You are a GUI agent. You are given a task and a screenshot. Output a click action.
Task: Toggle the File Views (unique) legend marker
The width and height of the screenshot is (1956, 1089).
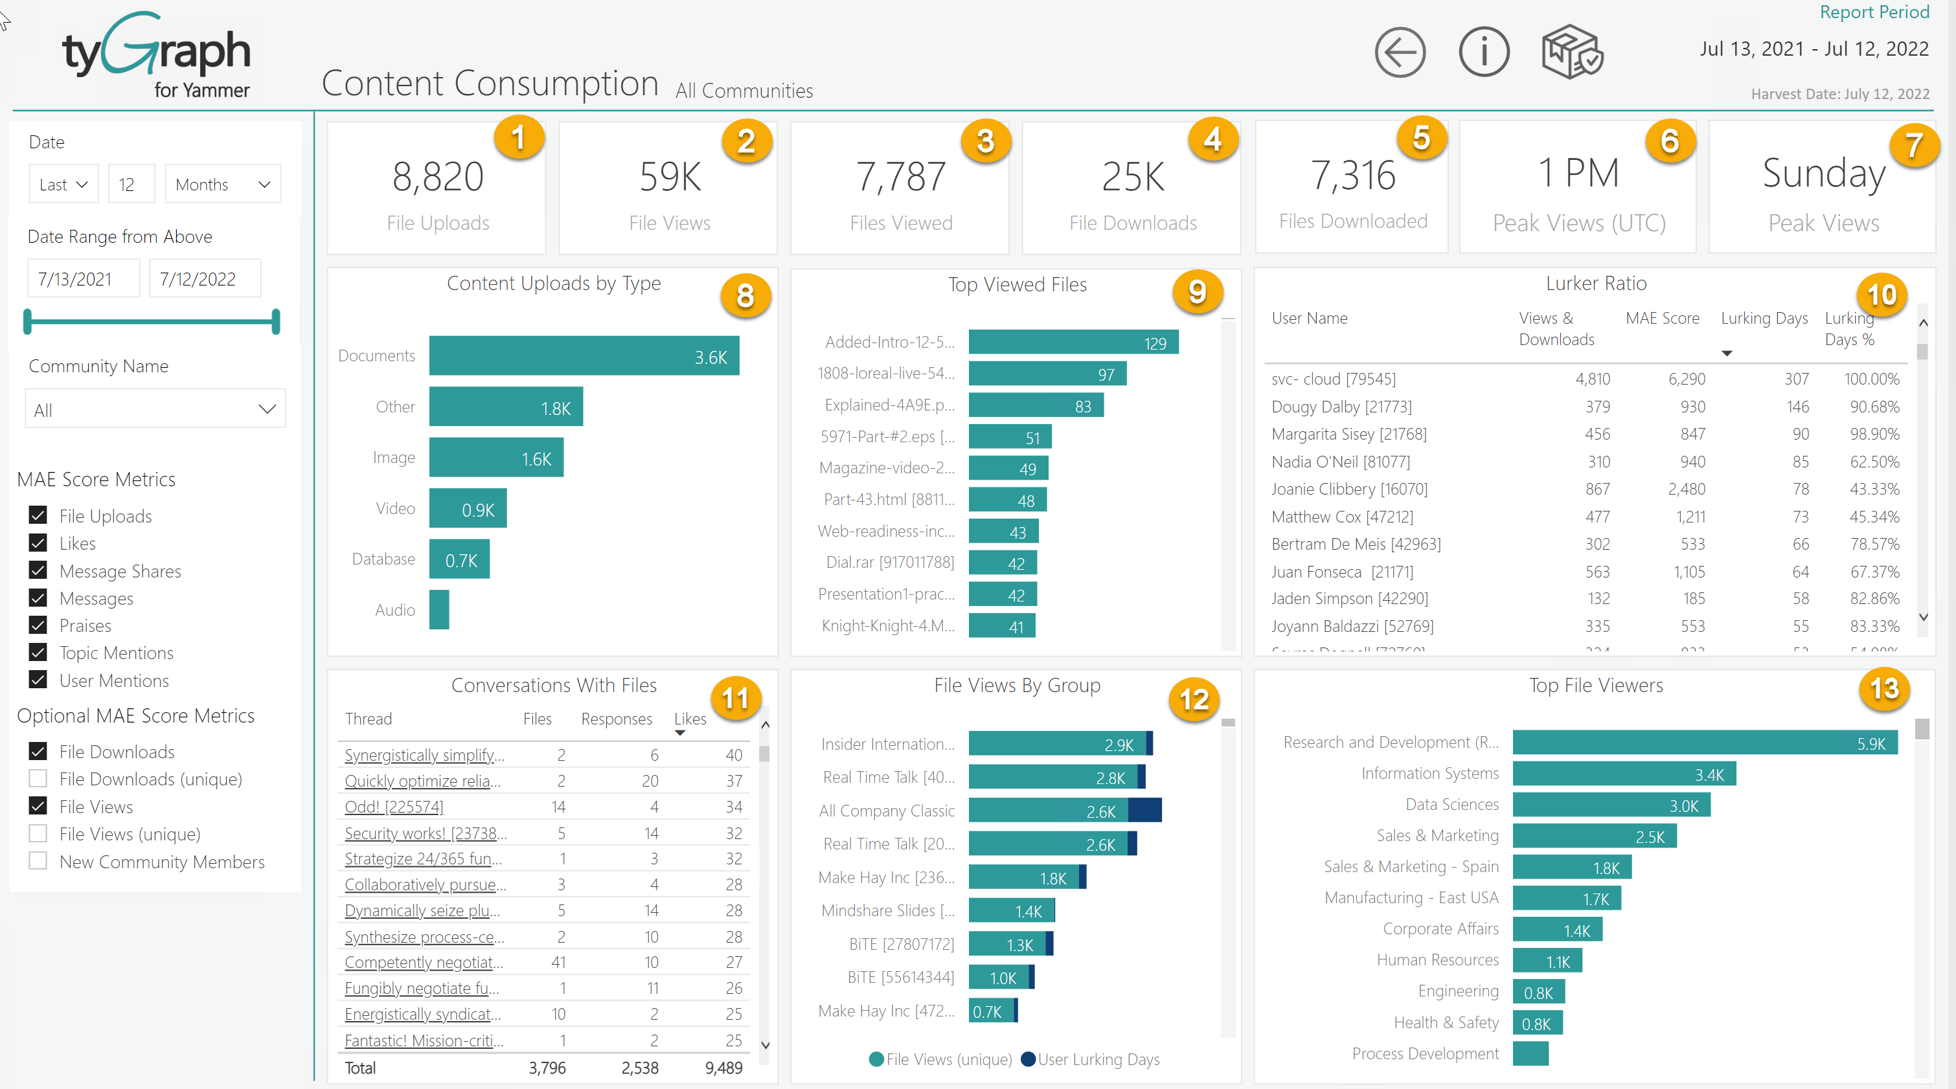(x=876, y=1059)
